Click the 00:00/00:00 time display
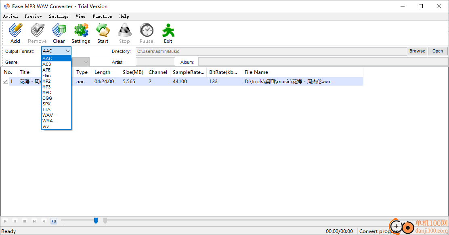Screen dimensions: 449x235 click(339, 231)
